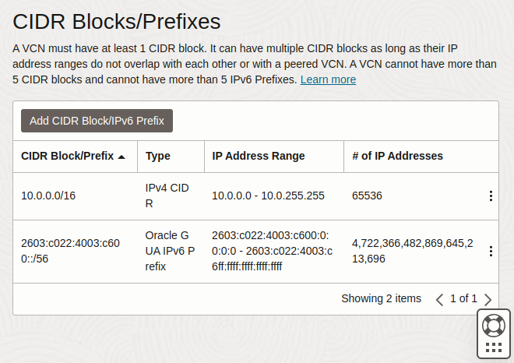Select the 2603:c022:4003:c600::/56 prefix cell

point(70,251)
